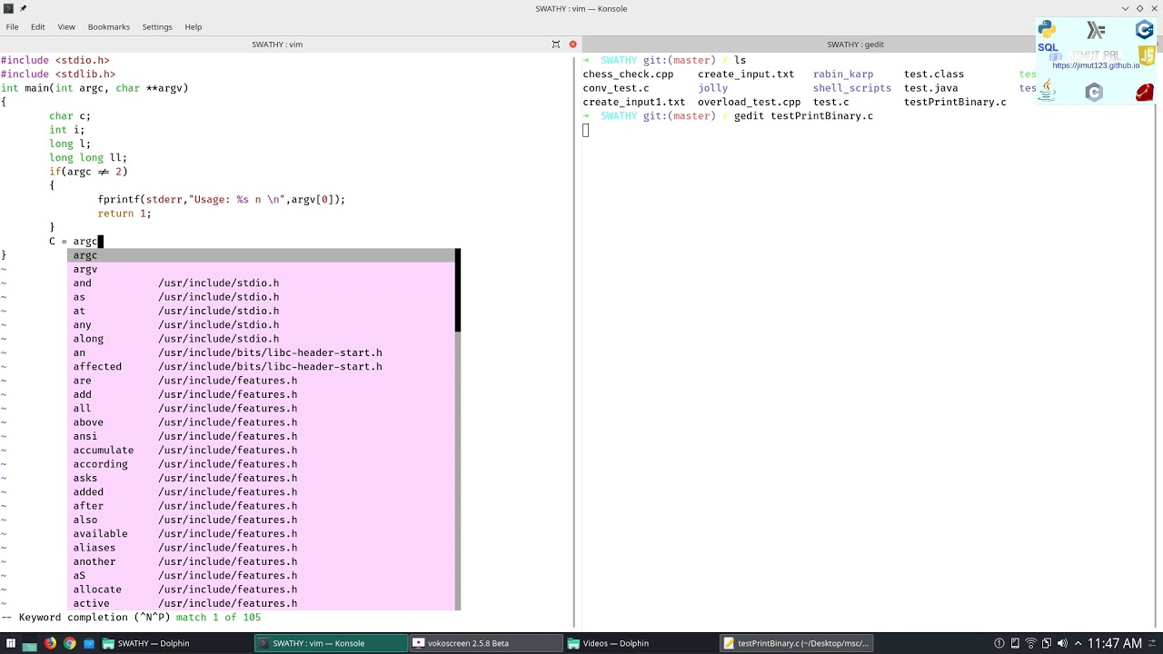Open the Bookmarks menu
Viewport: 1163px width, 654px height.
[x=109, y=27]
